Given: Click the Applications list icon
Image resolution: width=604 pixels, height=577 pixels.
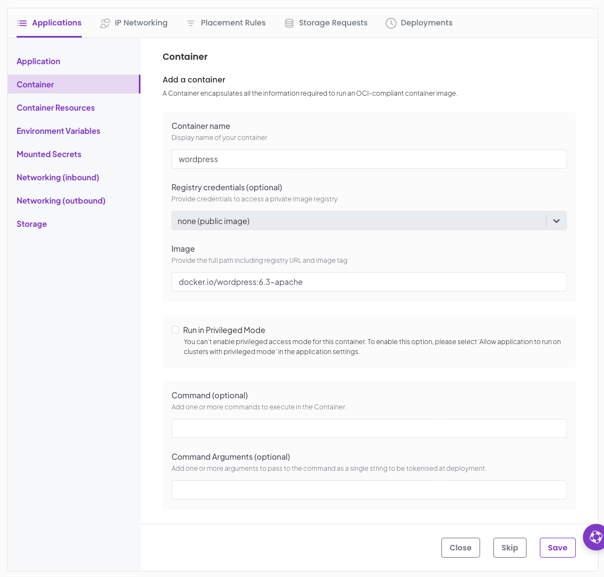Looking at the screenshot, I should tap(22, 23).
